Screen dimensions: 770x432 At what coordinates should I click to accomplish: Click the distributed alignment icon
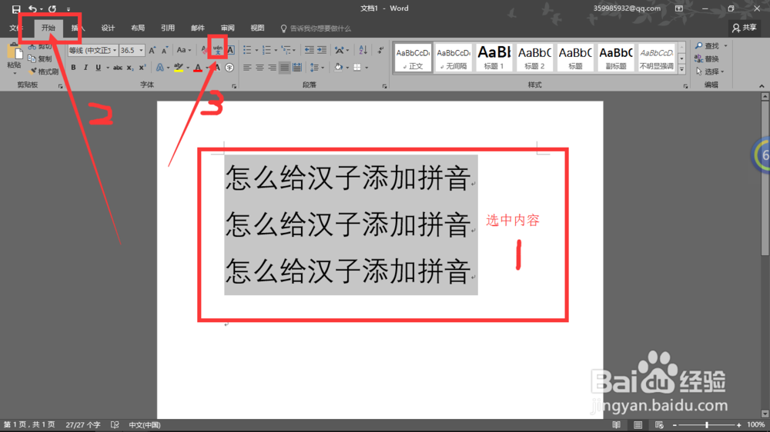tap(297, 68)
